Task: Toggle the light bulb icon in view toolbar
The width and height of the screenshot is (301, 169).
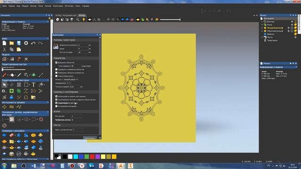Action: pyautogui.click(x=84, y=20)
